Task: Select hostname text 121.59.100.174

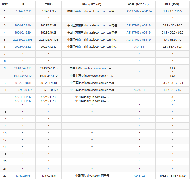Action: pos(48,90)
